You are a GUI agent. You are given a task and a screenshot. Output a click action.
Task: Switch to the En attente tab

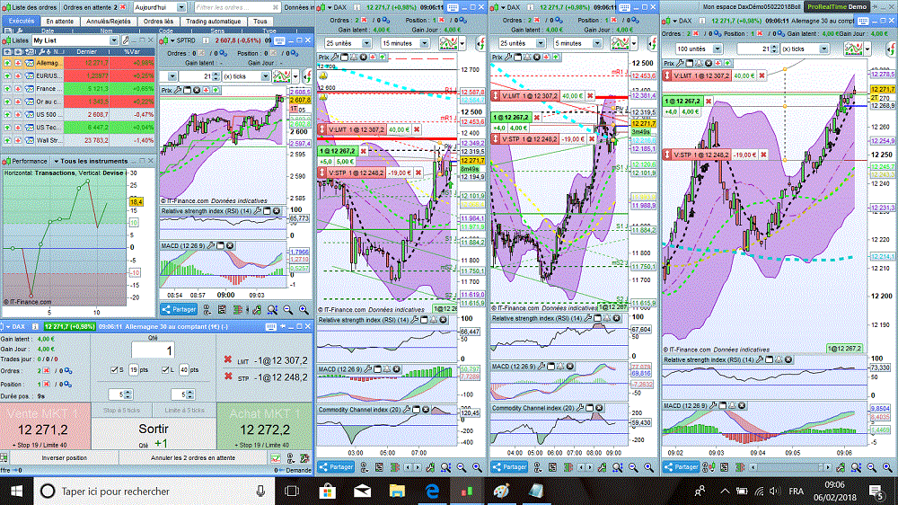59,22
